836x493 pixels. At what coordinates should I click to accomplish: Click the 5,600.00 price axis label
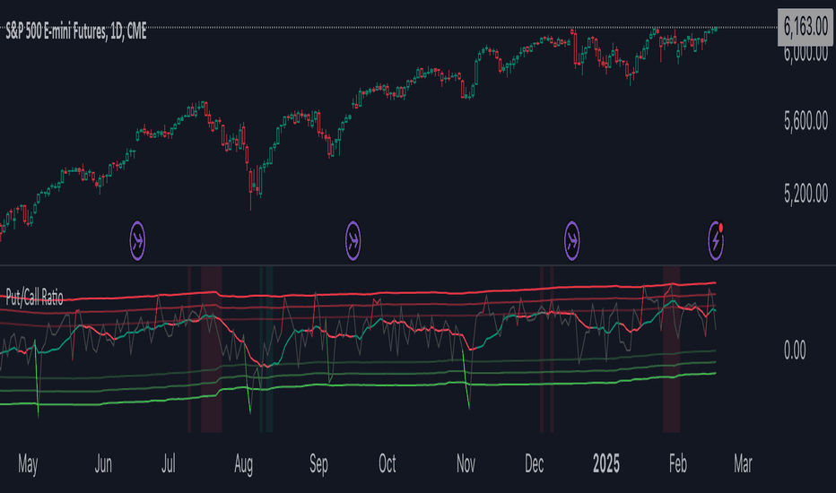806,122
